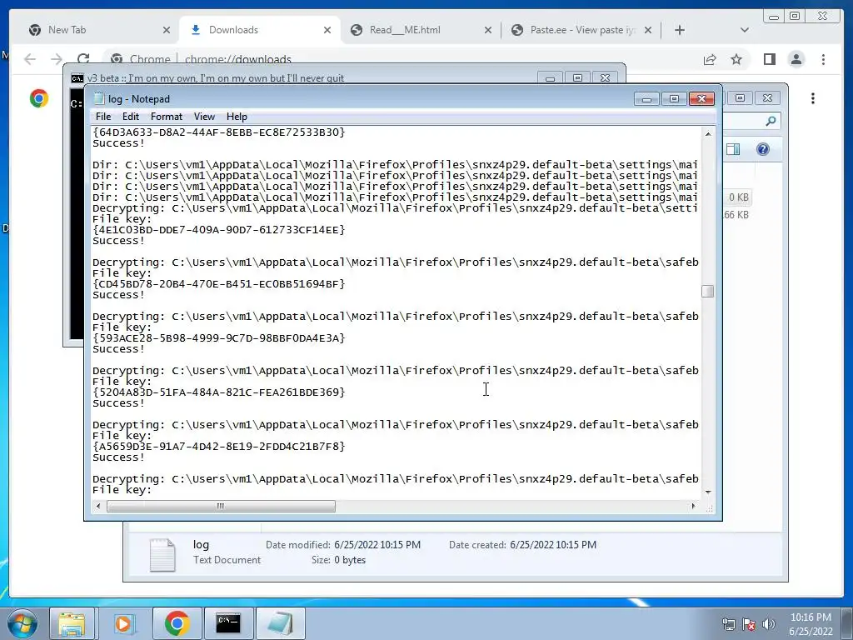Open the Format menu in Notepad
Viewport: 853px width, 640px height.
tap(167, 117)
